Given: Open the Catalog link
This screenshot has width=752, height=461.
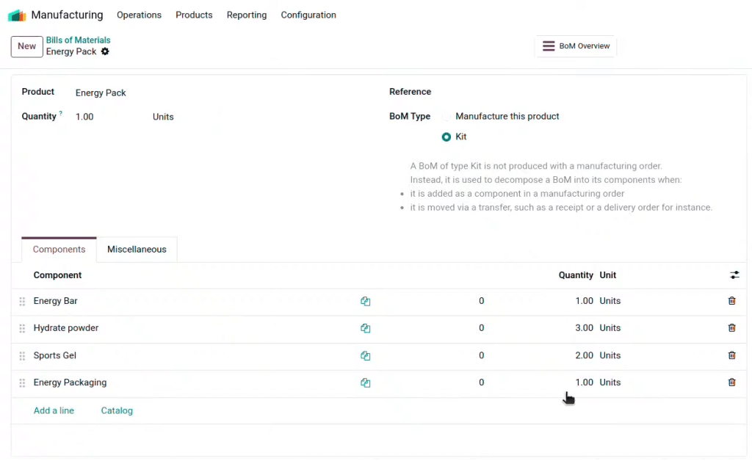Looking at the screenshot, I should point(117,411).
